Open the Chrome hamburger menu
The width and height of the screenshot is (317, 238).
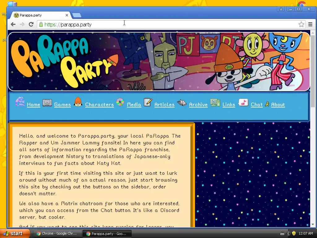[310, 24]
